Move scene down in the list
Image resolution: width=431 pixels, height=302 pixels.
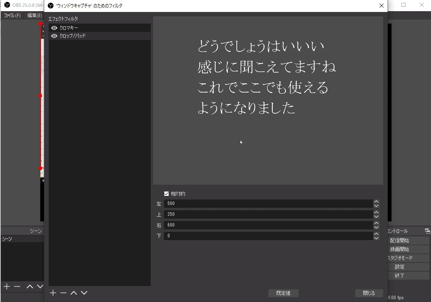click(39, 286)
